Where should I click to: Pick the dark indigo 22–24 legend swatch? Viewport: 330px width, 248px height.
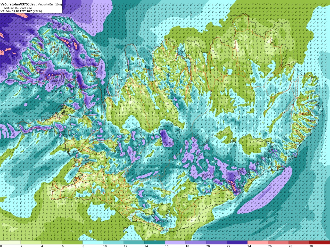click(237, 243)
